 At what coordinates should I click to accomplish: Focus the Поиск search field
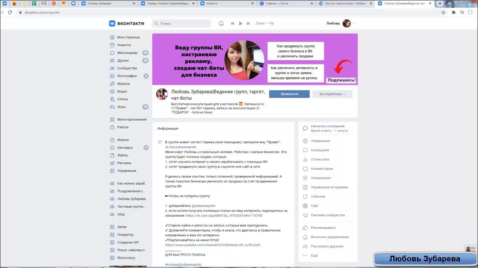click(x=181, y=23)
